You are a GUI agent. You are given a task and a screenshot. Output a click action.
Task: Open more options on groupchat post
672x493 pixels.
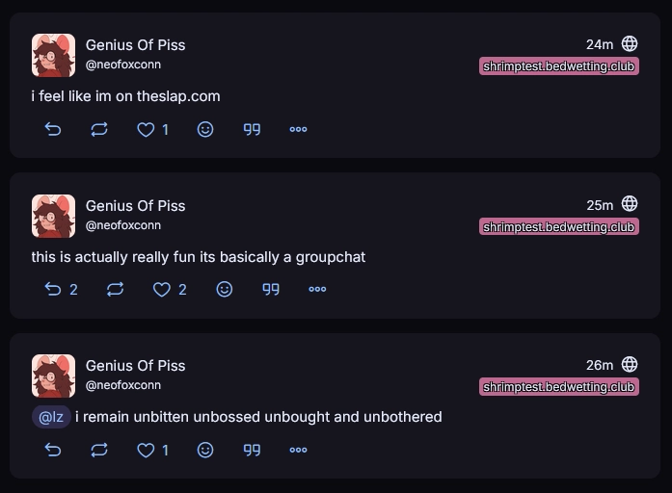click(317, 289)
